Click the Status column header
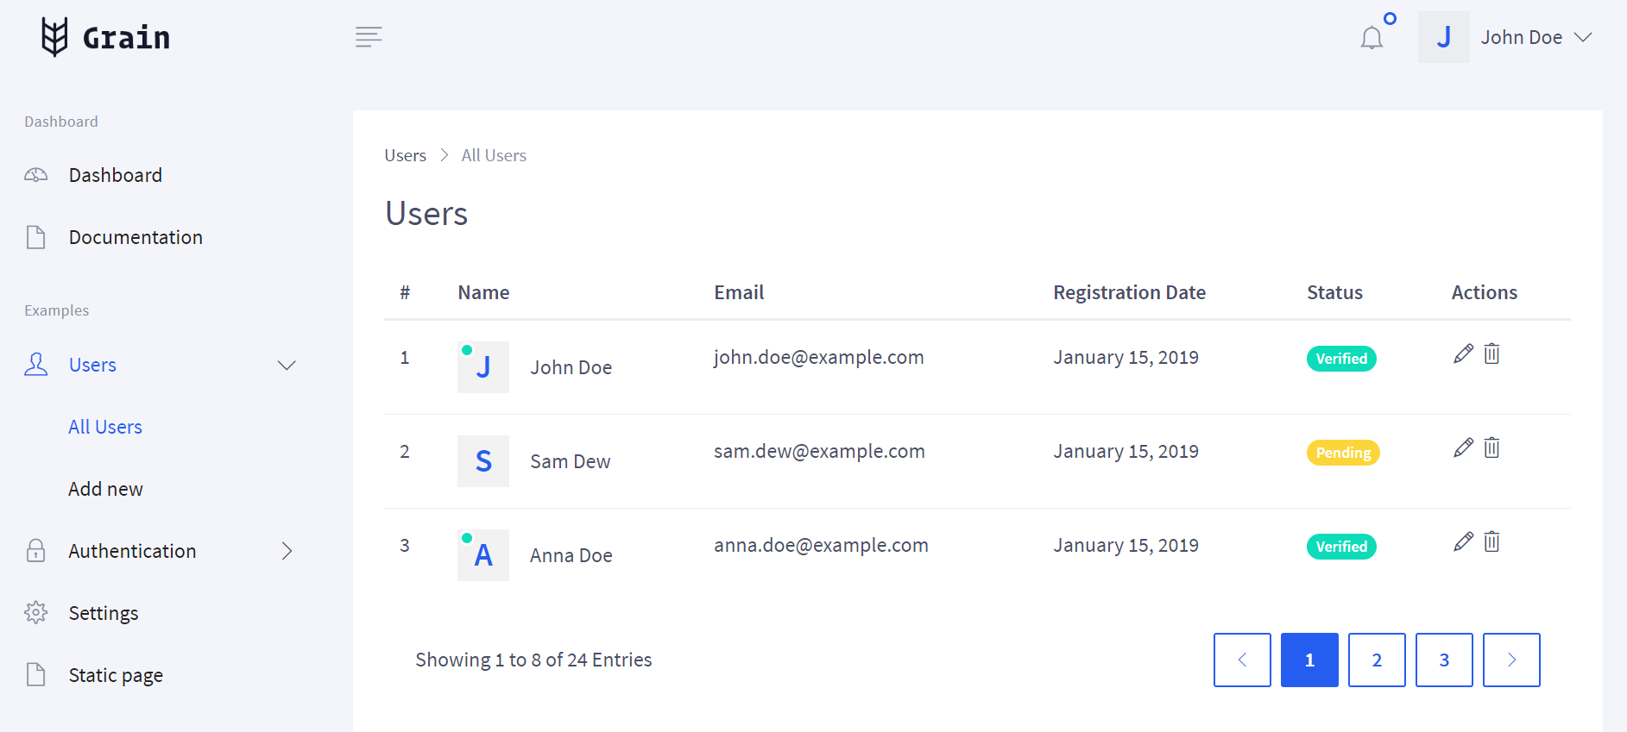The height and width of the screenshot is (732, 1627). pyautogui.click(x=1334, y=292)
